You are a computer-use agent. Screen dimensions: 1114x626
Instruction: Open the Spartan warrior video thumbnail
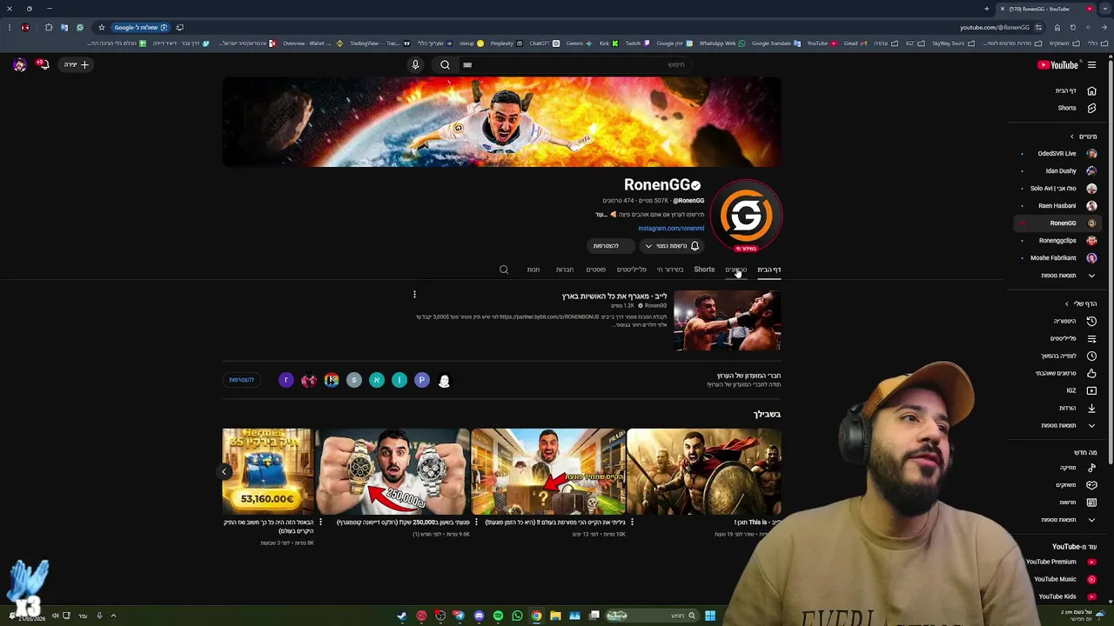(x=704, y=471)
